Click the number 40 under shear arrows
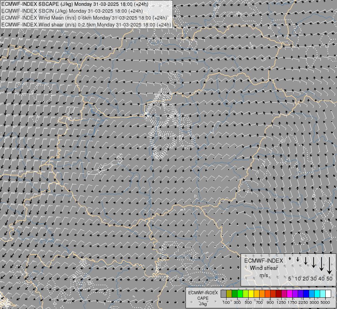 coord(322,278)
